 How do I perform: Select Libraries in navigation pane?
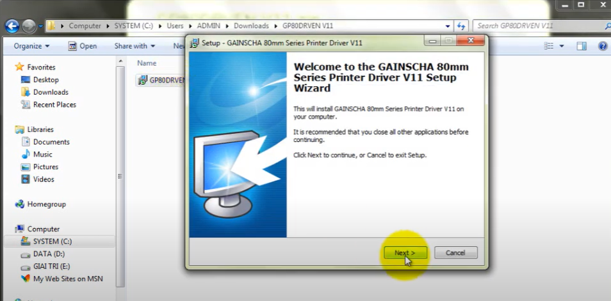[x=40, y=130]
